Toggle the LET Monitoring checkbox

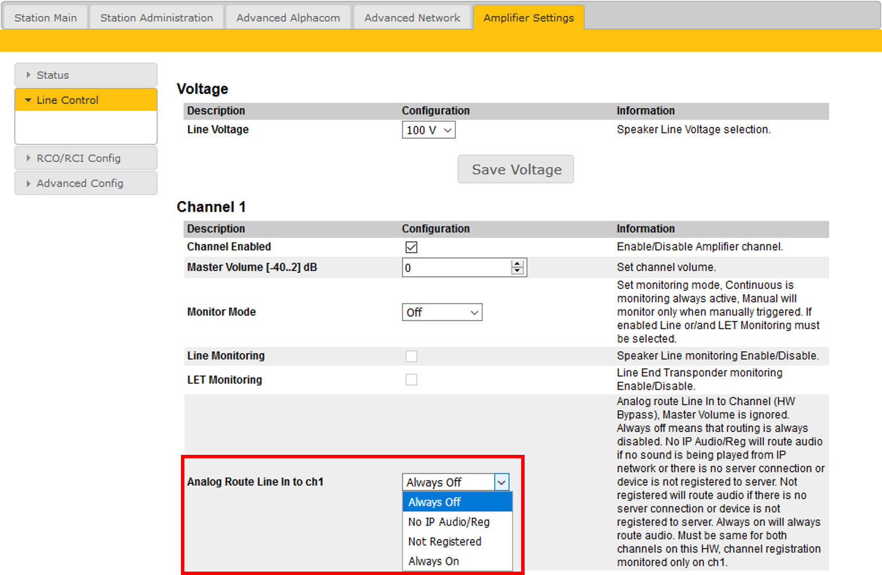(411, 380)
